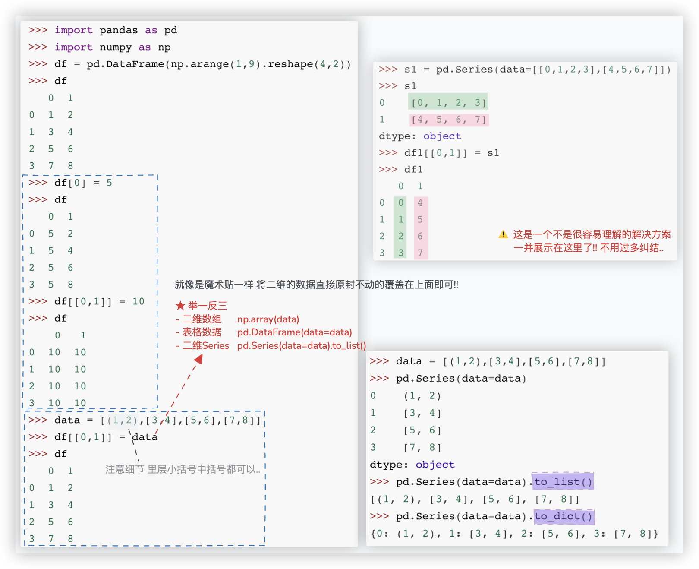Click the yellow warning triangle icon
The image size is (699, 569).
503,234
